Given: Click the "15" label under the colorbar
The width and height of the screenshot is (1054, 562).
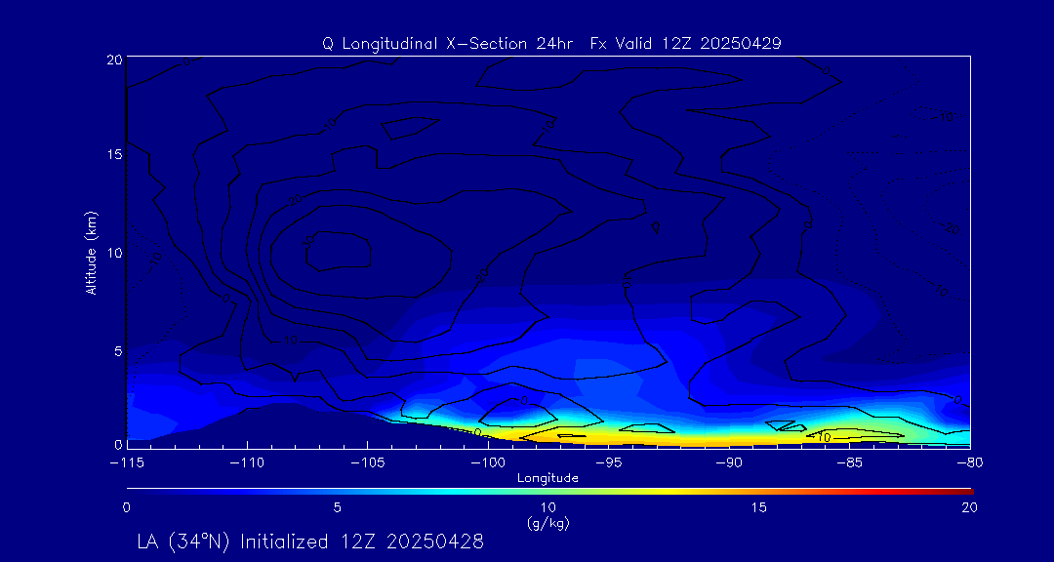Looking at the screenshot, I should [x=759, y=507].
